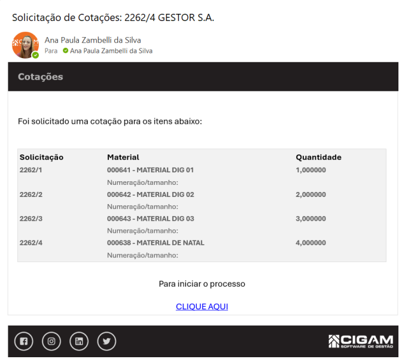Click 000641 - MATERIAL DIG 01
This screenshot has width=402, height=359.
click(150, 170)
